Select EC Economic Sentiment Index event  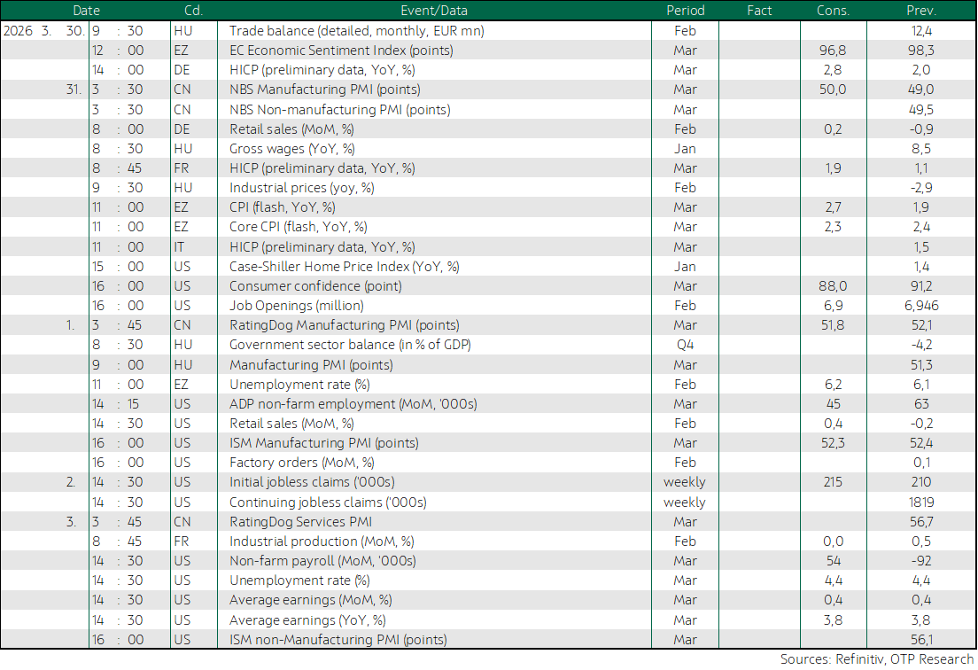(x=341, y=51)
